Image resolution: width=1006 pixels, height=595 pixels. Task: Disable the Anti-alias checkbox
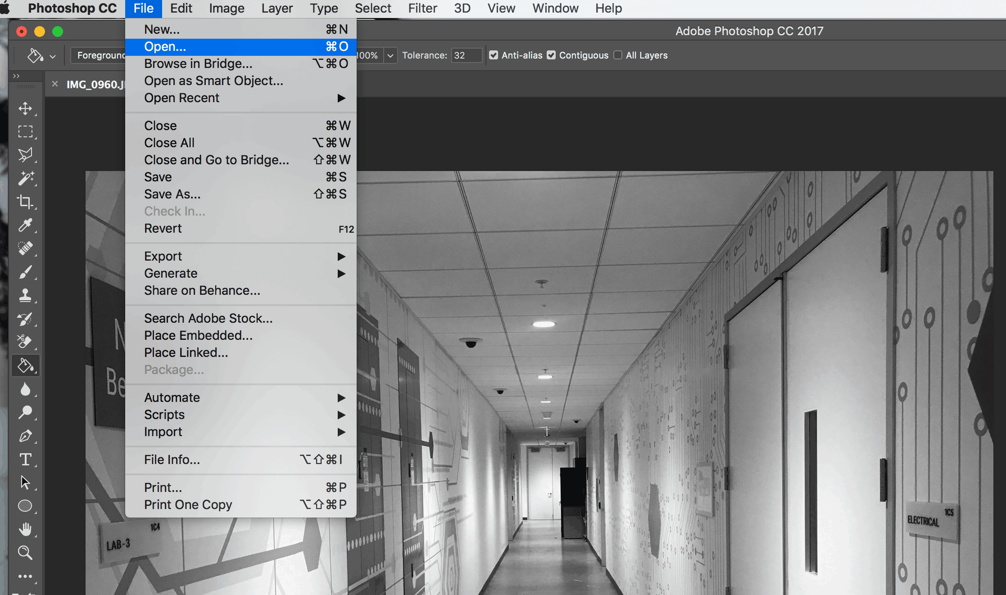tap(494, 55)
